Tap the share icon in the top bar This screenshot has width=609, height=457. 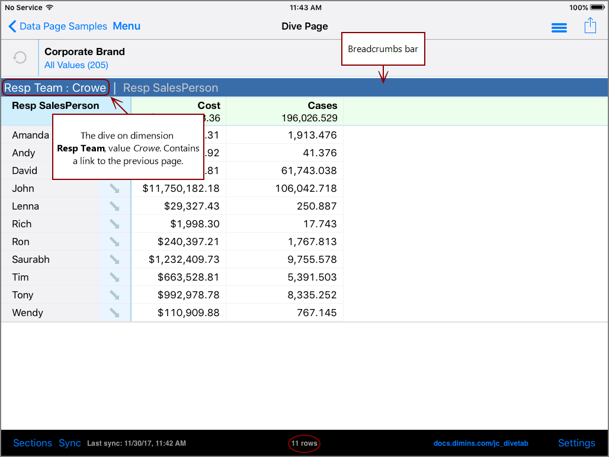[x=589, y=26]
